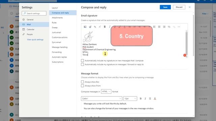Open more formatting options ellipsis
Screen dimensions: 216x121
[x=179, y=27]
